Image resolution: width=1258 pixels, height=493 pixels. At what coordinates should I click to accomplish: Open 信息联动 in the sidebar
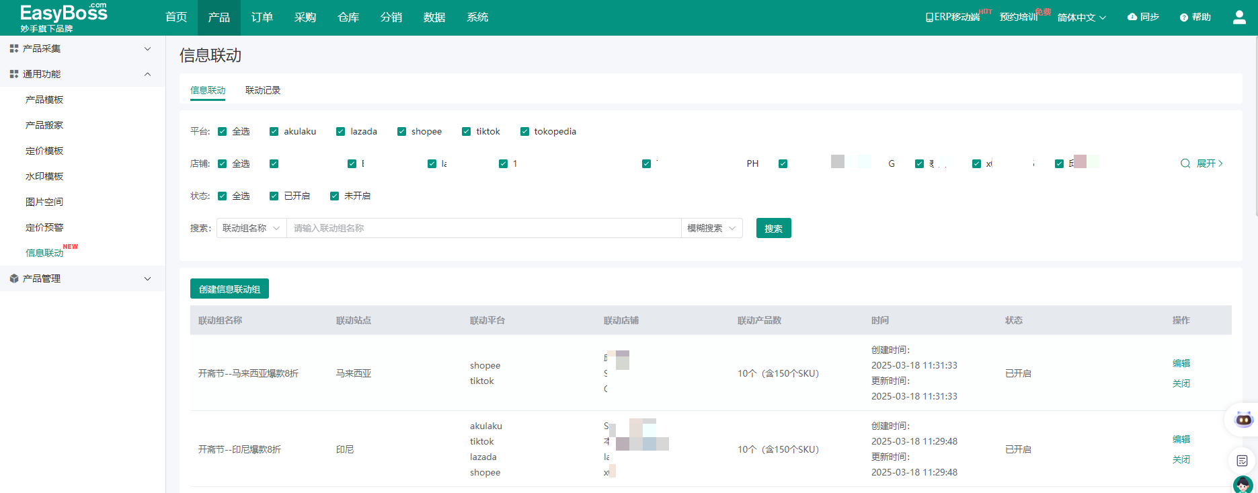coord(44,253)
